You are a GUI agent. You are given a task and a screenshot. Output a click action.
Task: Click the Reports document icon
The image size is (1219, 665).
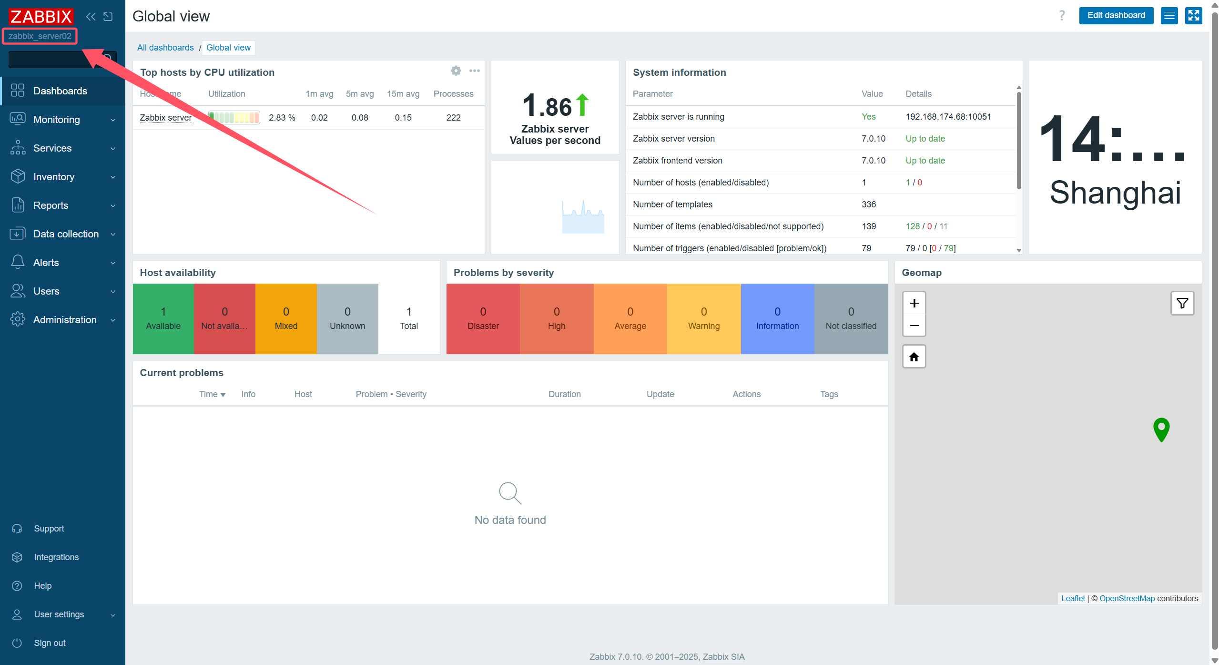pos(18,205)
